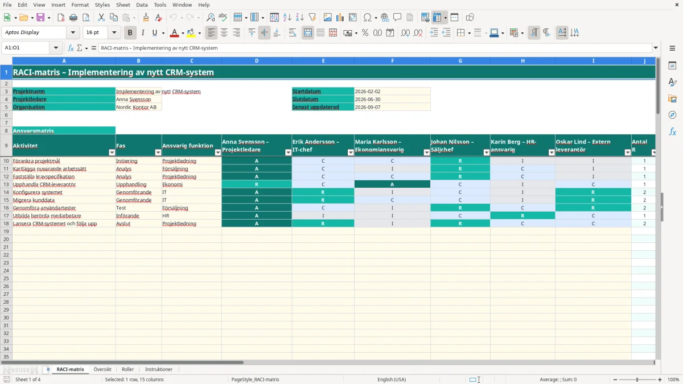Select column D header
Screen dimensions: 683x384
[257, 61]
